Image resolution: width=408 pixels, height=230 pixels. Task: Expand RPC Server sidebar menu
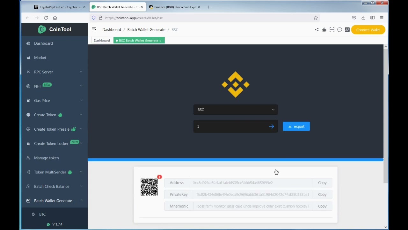[x=55, y=72]
